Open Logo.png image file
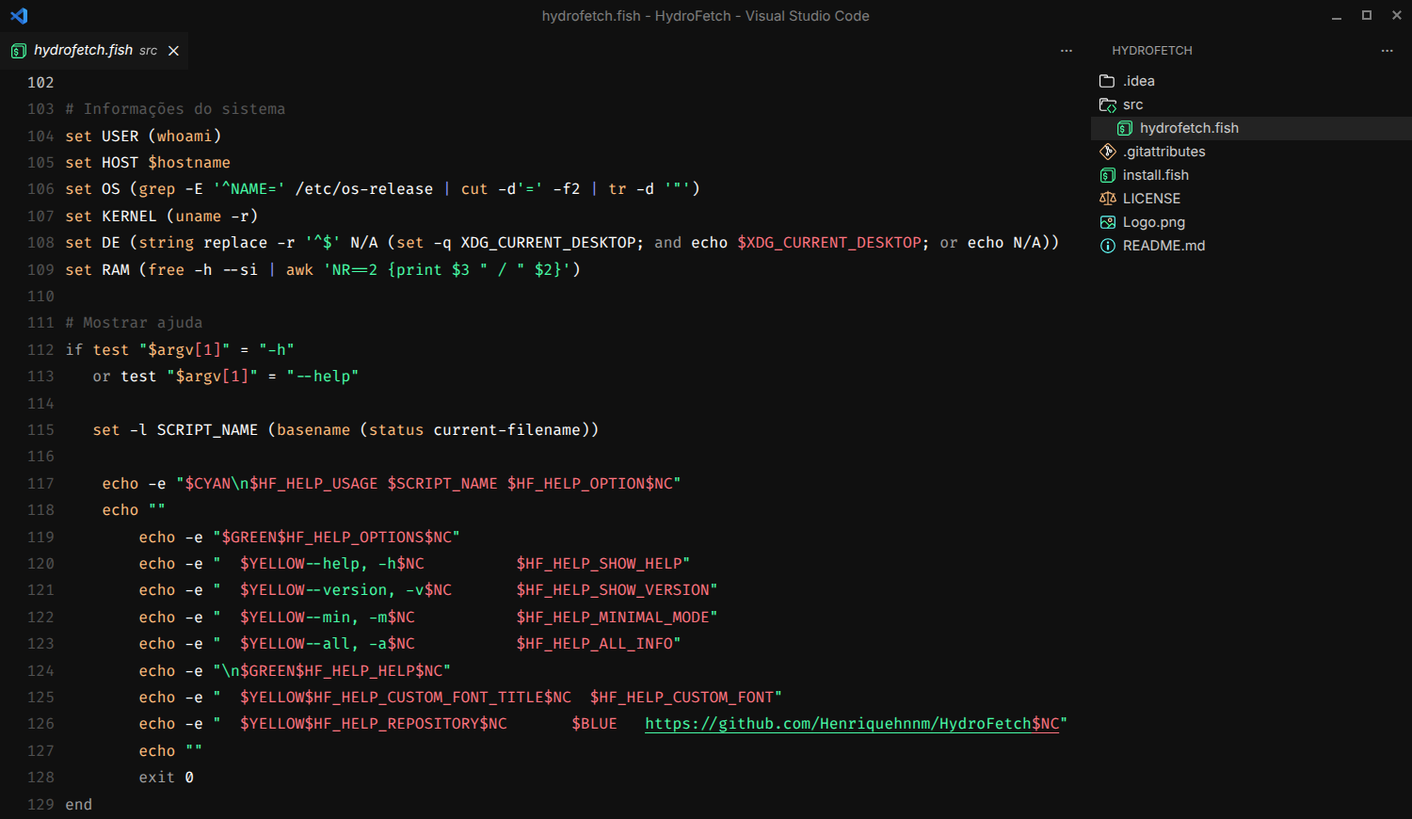This screenshot has width=1412, height=819. pos(1251,222)
